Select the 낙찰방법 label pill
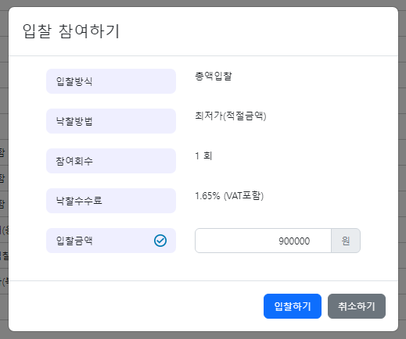 (111, 121)
